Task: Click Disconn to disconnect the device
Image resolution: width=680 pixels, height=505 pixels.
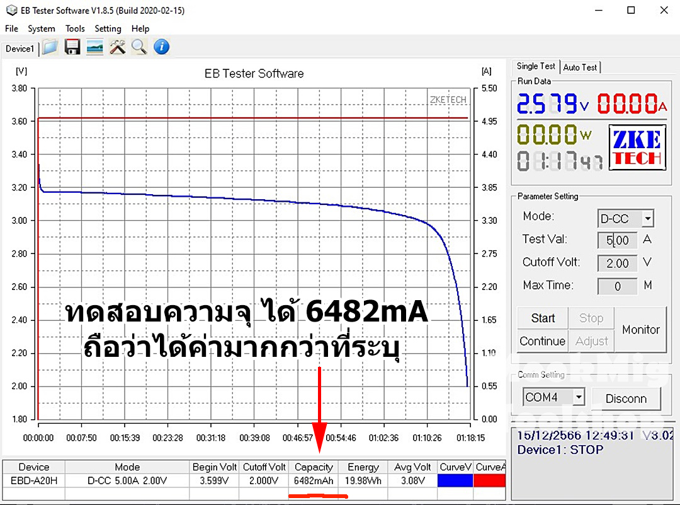Action: 627,398
